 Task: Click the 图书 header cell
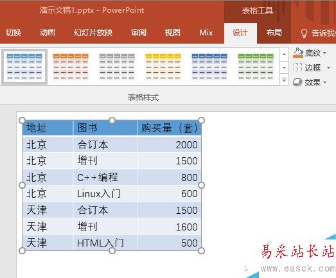(105, 128)
